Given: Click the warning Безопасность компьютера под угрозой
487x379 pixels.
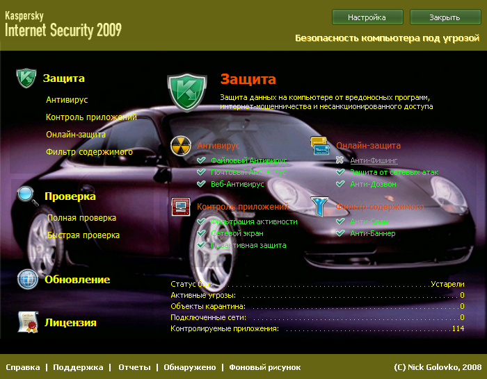Looking at the screenshot, I should coord(388,38).
